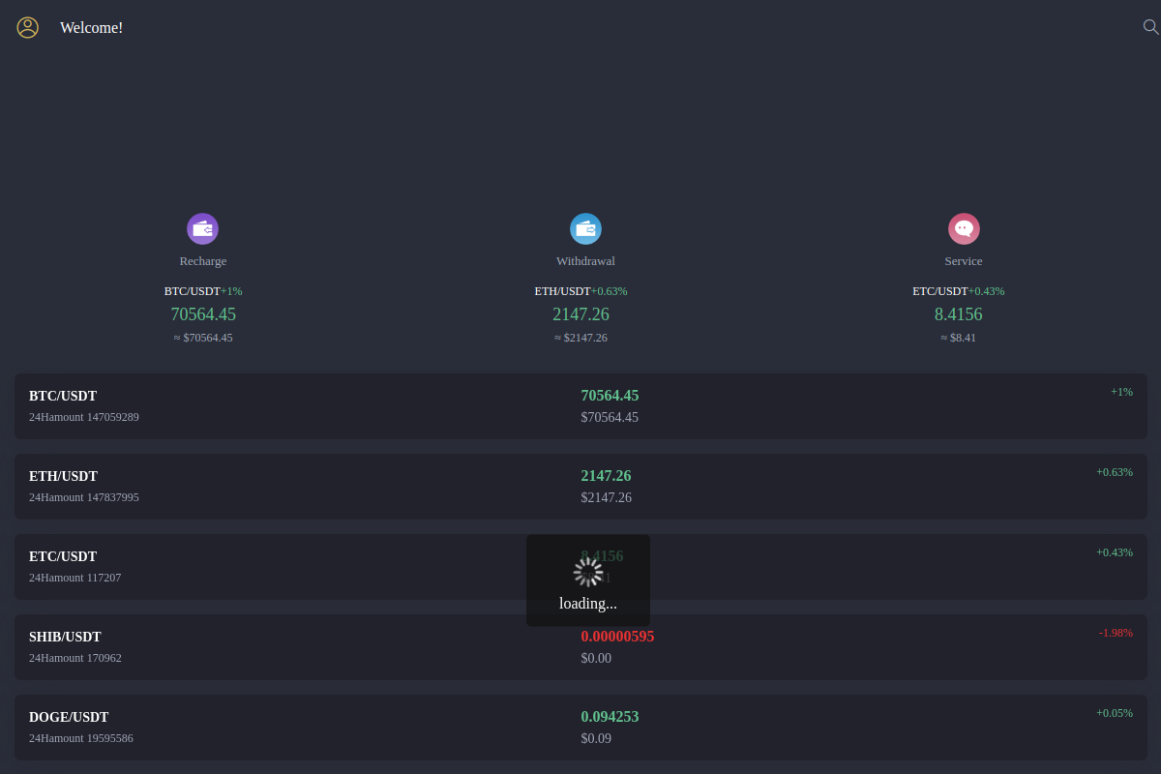Image resolution: width=1161 pixels, height=774 pixels.
Task: Open the search magnifier icon
Action: click(1150, 27)
